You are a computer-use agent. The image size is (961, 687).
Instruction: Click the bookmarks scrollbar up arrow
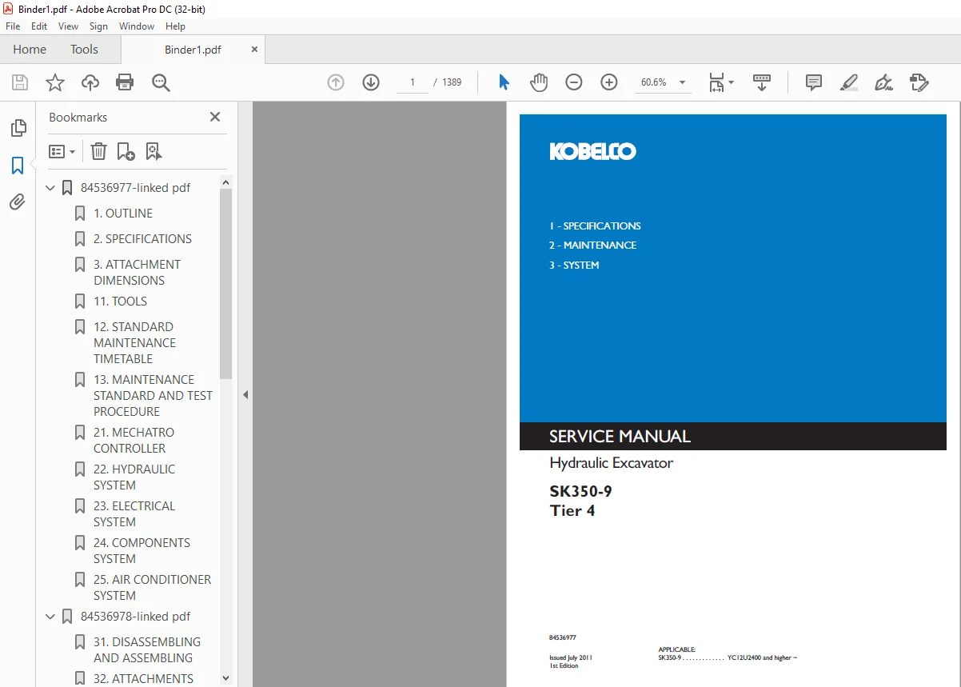coord(225,182)
